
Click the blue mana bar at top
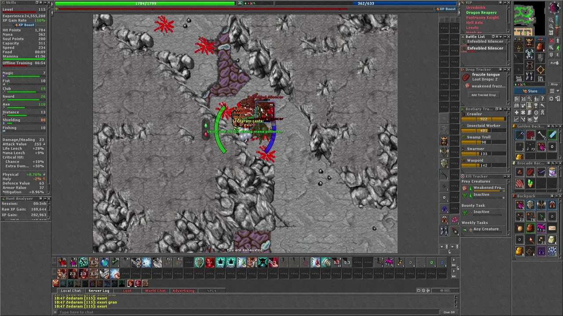tap(366, 4)
